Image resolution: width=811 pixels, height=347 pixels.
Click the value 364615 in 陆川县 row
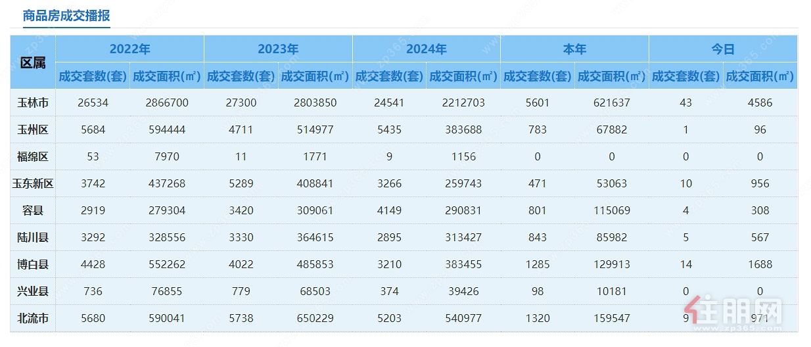click(x=315, y=237)
